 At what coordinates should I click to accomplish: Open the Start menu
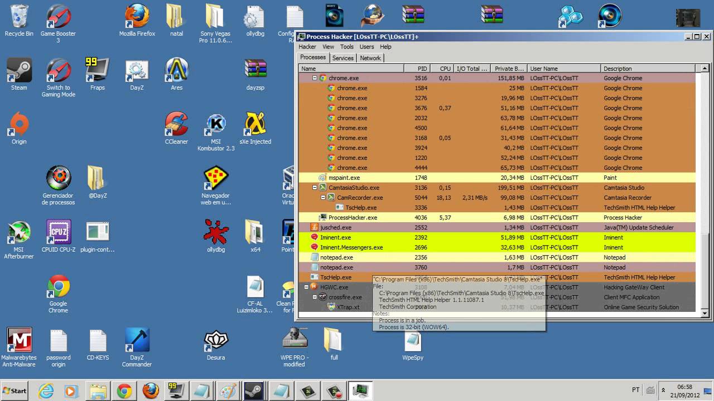click(x=15, y=390)
